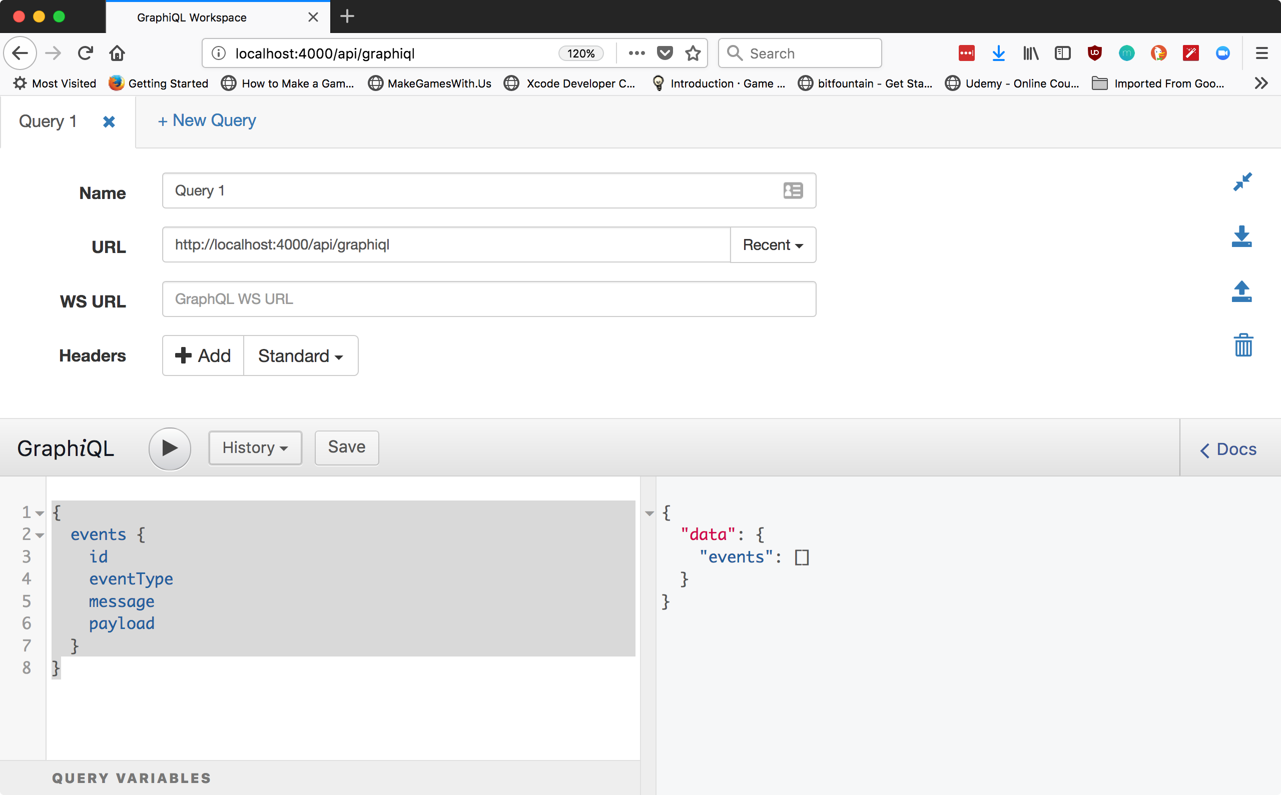This screenshot has height=795, width=1281.
Task: Open page actions menu (three dots)
Action: 636,53
